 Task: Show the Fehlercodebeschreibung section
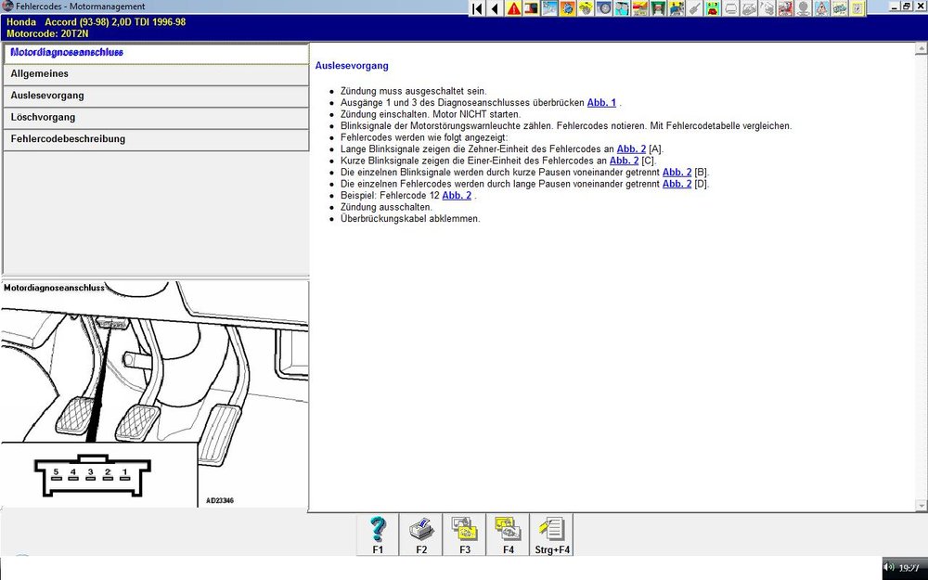coord(155,139)
